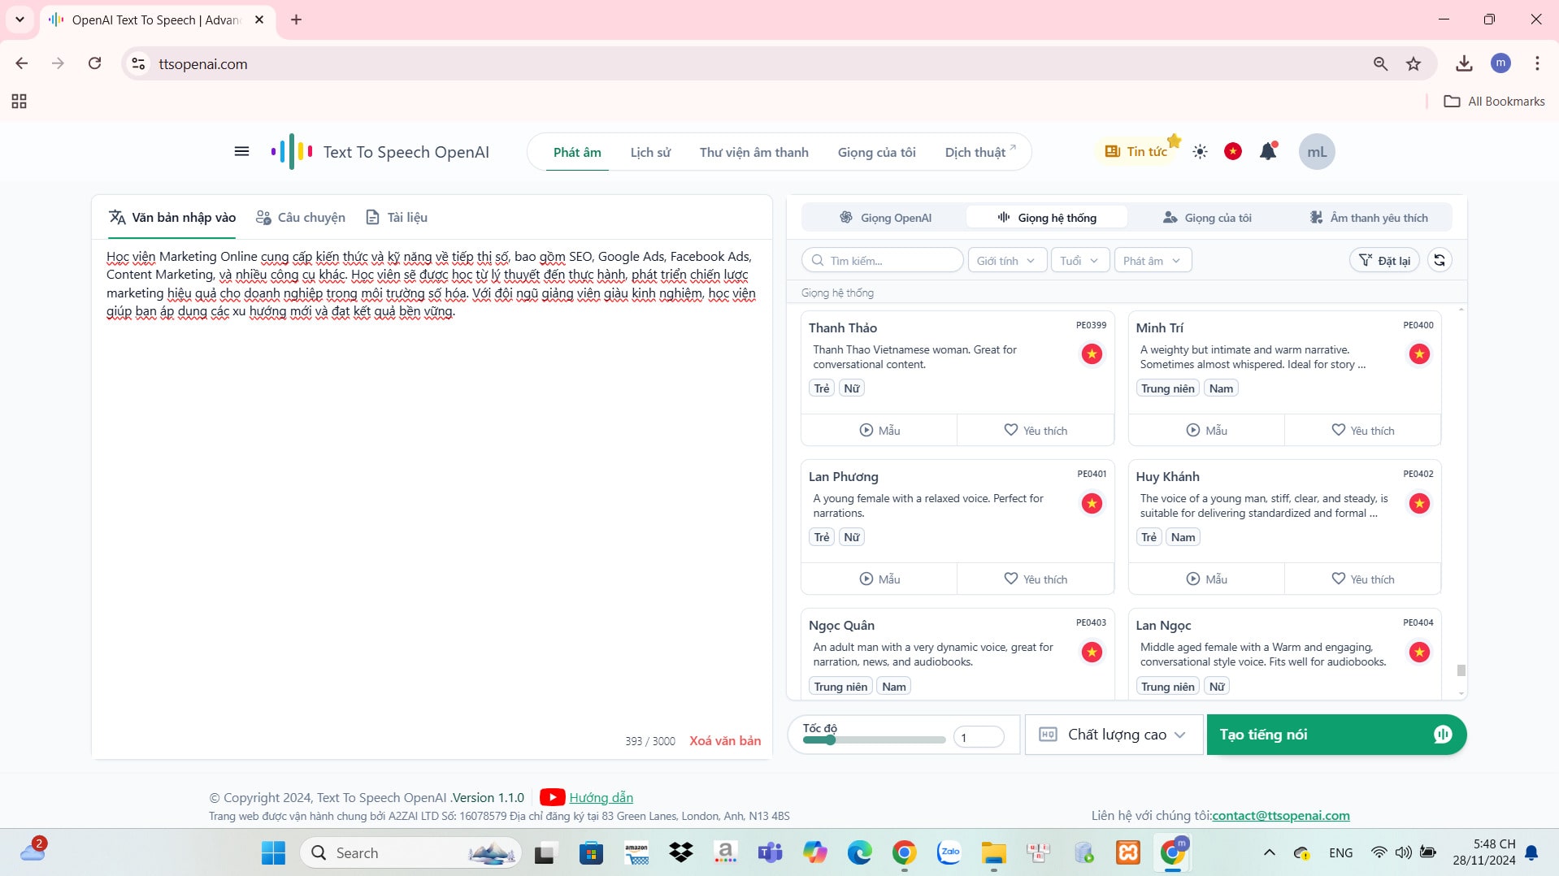Click the Tìm kiếm voice search field
1559x876 pixels.
pos(883,260)
